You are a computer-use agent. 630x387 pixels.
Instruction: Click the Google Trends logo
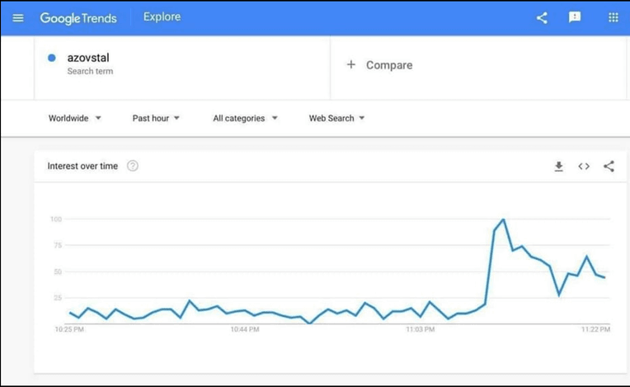pyautogui.click(x=78, y=18)
